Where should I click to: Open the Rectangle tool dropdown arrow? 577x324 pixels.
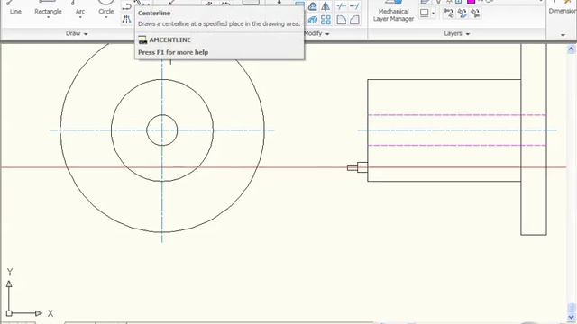[x=48, y=17]
